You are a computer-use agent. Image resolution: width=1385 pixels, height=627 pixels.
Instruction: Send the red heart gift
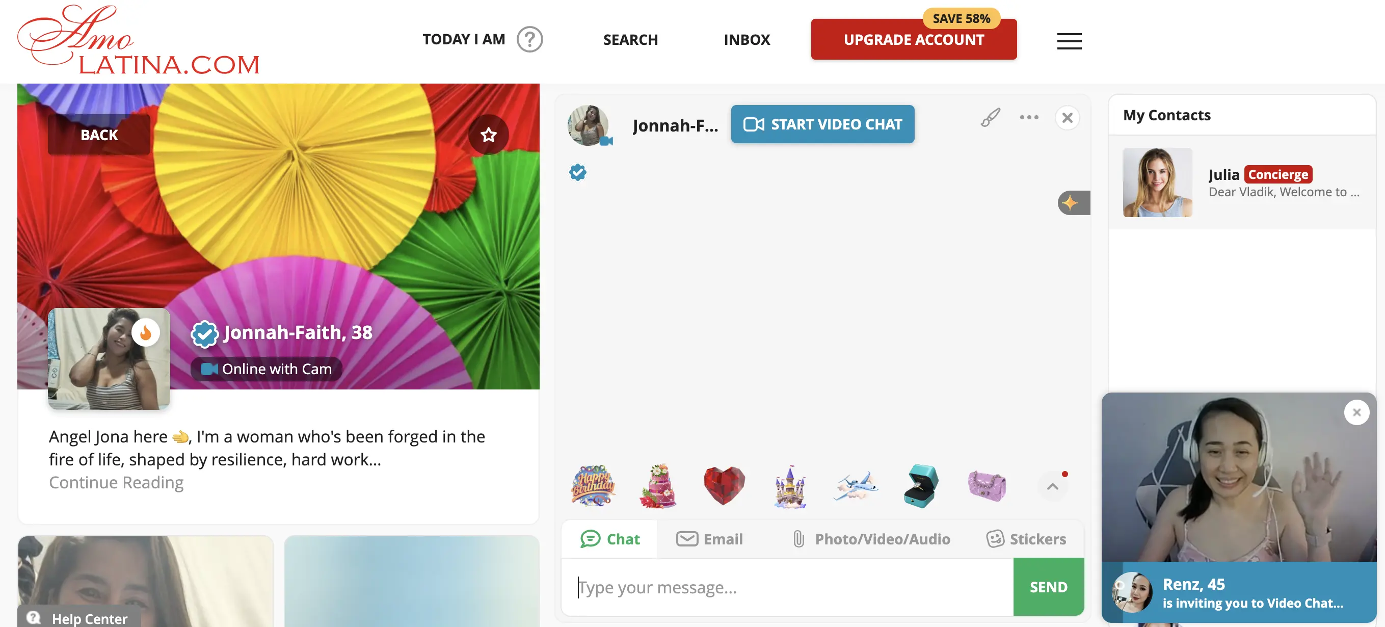pyautogui.click(x=724, y=486)
